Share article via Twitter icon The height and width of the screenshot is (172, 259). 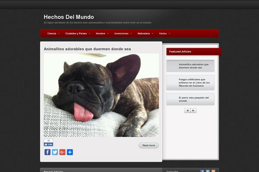coord(55,152)
